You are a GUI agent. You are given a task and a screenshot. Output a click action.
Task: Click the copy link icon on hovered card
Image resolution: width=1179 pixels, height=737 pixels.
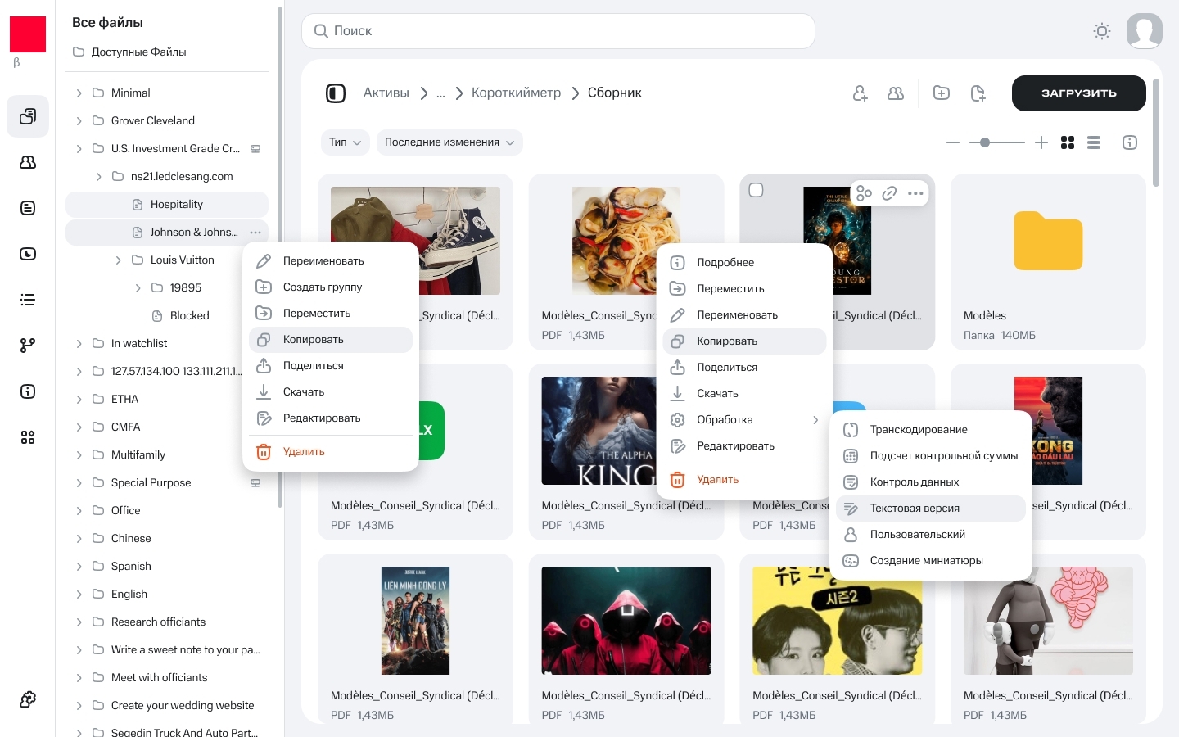pyautogui.click(x=889, y=193)
